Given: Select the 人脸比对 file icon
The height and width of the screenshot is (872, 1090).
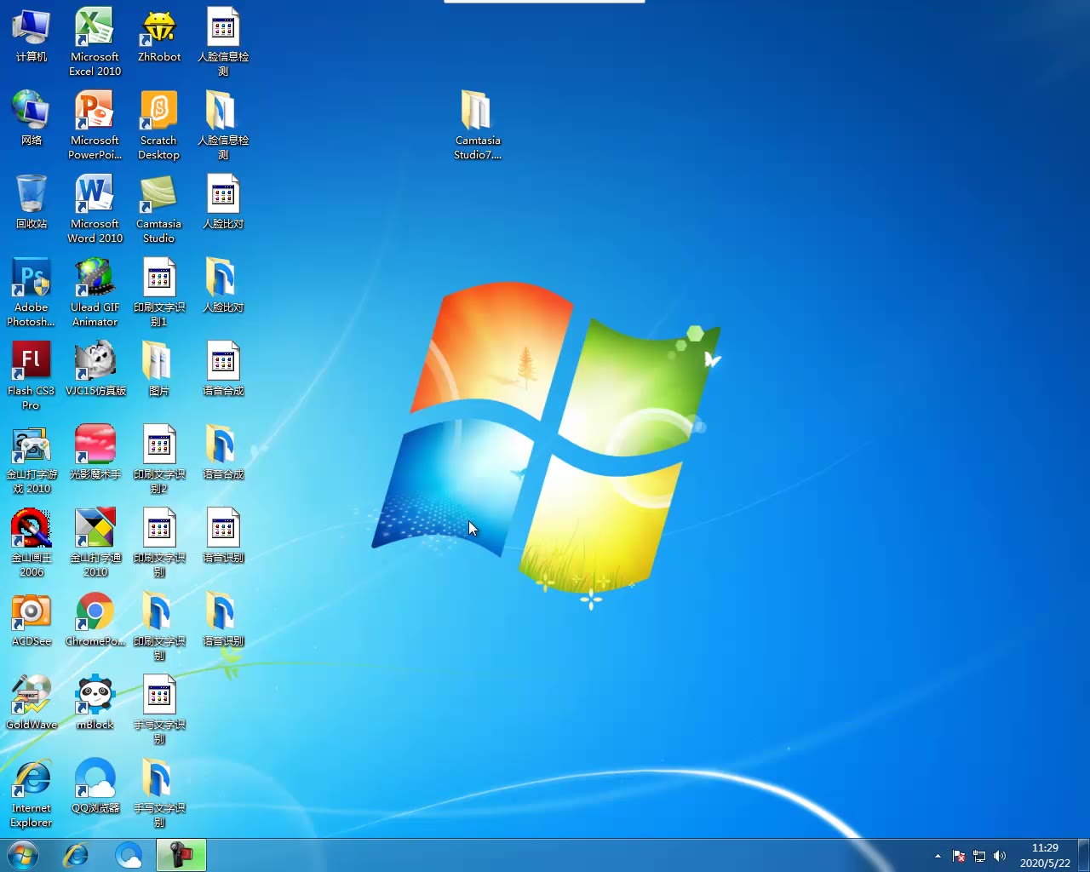Looking at the screenshot, I should click(223, 202).
